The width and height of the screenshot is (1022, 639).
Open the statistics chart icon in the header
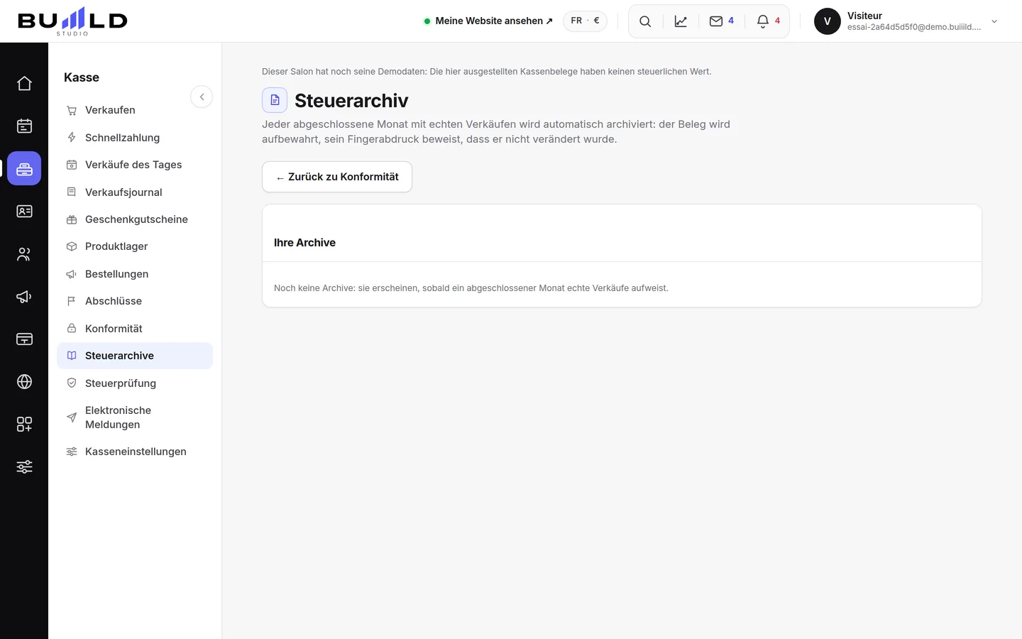tap(681, 21)
